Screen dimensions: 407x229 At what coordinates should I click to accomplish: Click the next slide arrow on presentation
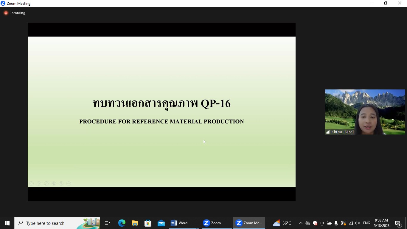[39, 184]
